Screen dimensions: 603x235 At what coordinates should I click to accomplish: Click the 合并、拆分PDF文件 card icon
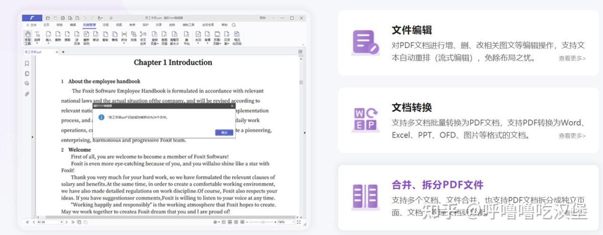pyautogui.click(x=366, y=196)
